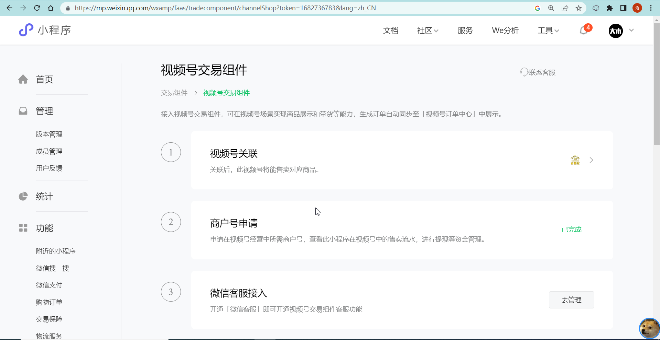Image resolution: width=660 pixels, height=340 pixels.
Task: Click the page vertical scrollbar
Action: point(657,84)
